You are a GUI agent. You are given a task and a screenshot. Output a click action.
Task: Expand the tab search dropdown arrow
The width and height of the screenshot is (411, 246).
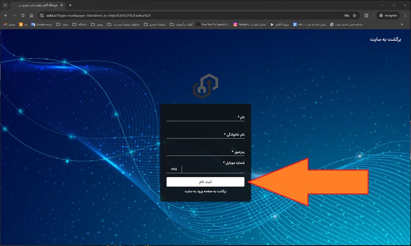[5, 5]
